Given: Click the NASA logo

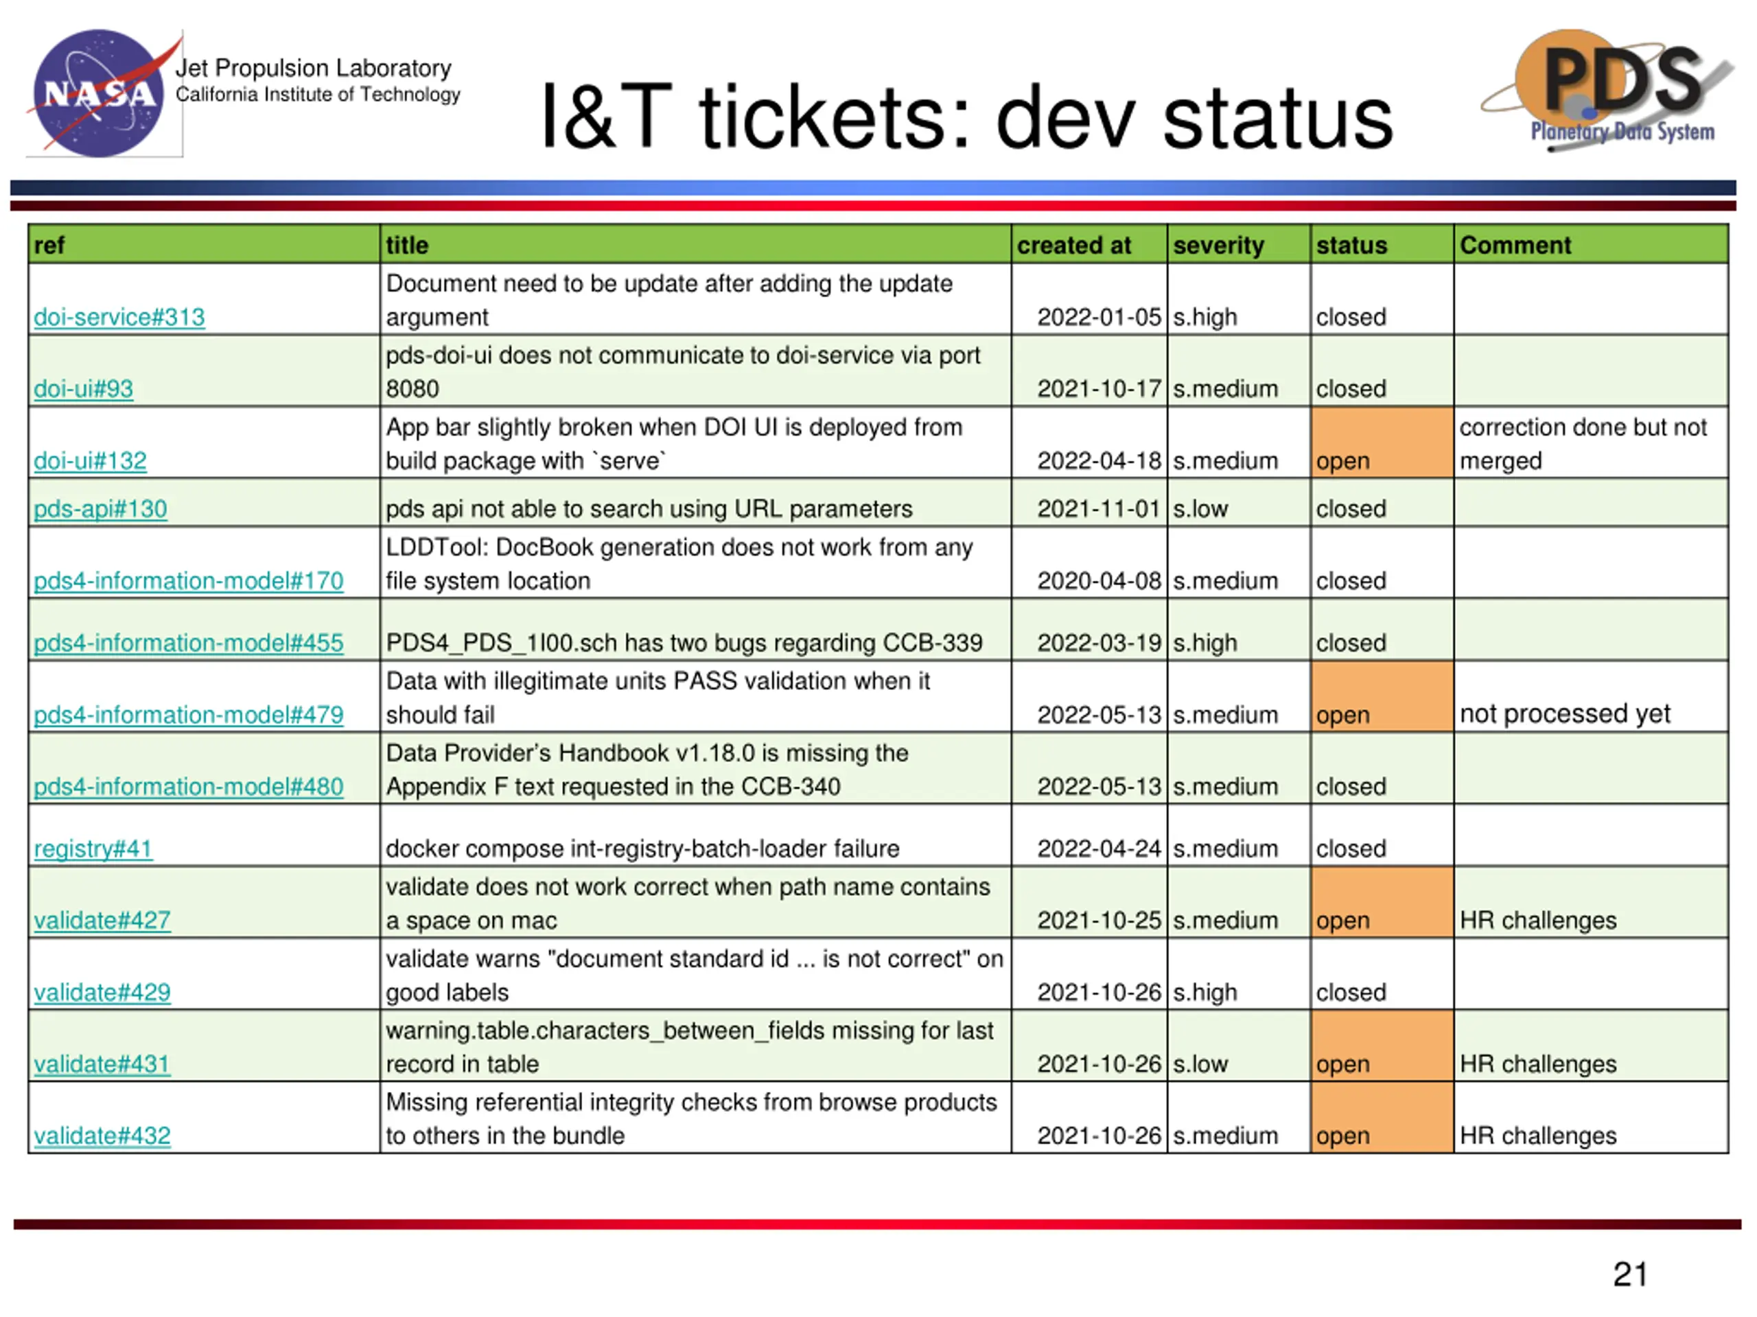Looking at the screenshot, I should point(103,93).
